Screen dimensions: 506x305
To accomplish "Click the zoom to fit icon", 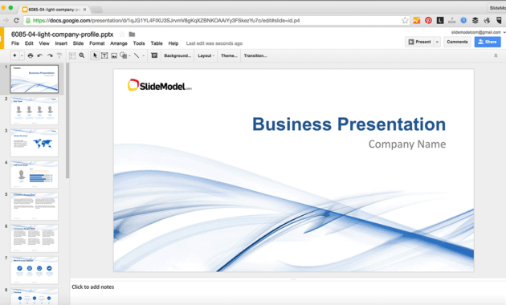I will tap(72, 55).
